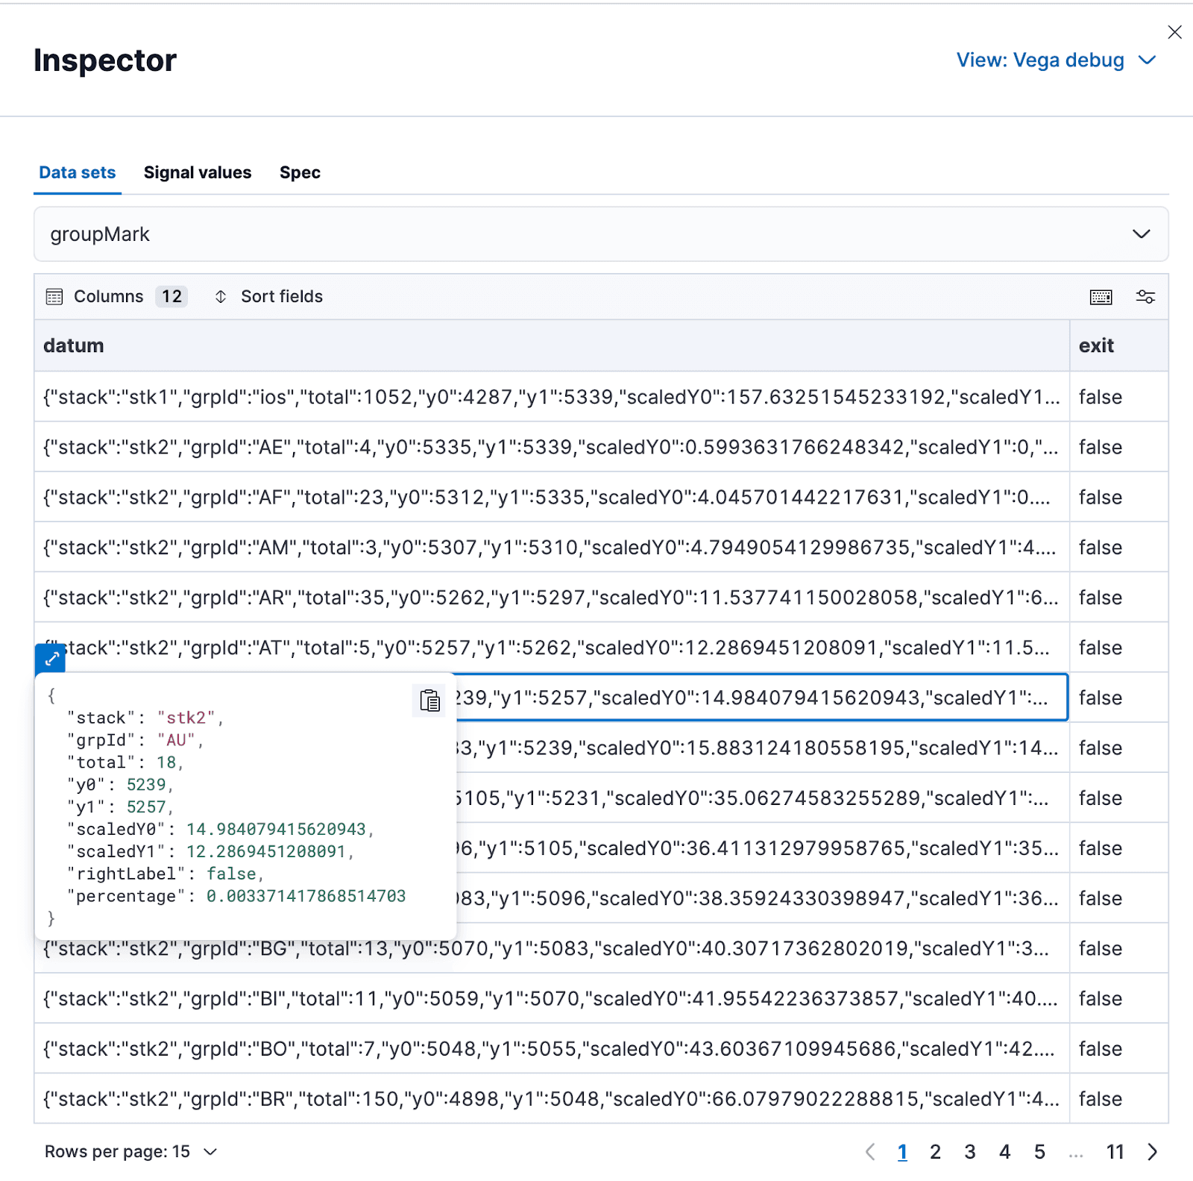Open the Columns selector icon
Image resolution: width=1193 pixels, height=1181 pixels.
[54, 296]
